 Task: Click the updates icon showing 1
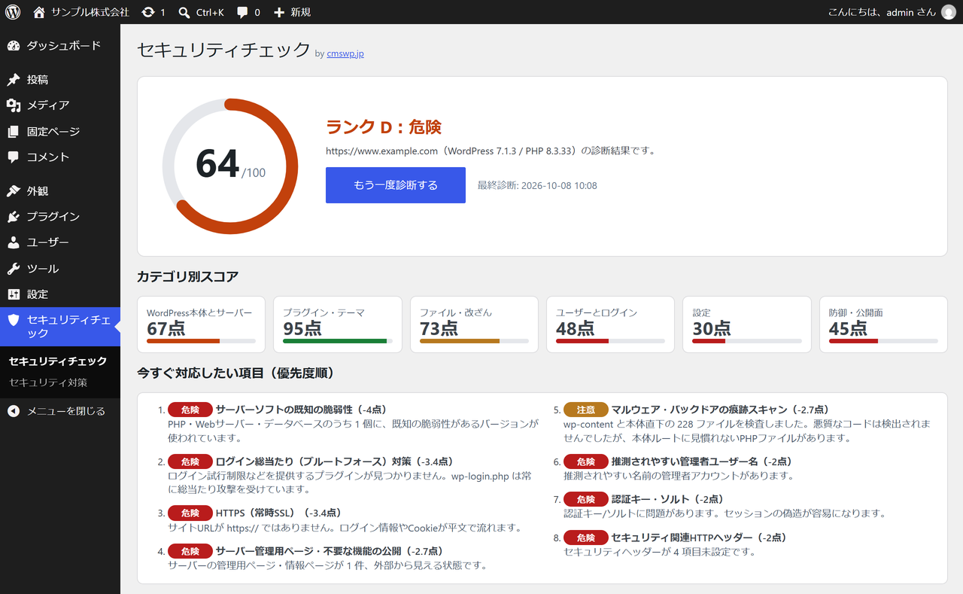click(148, 12)
